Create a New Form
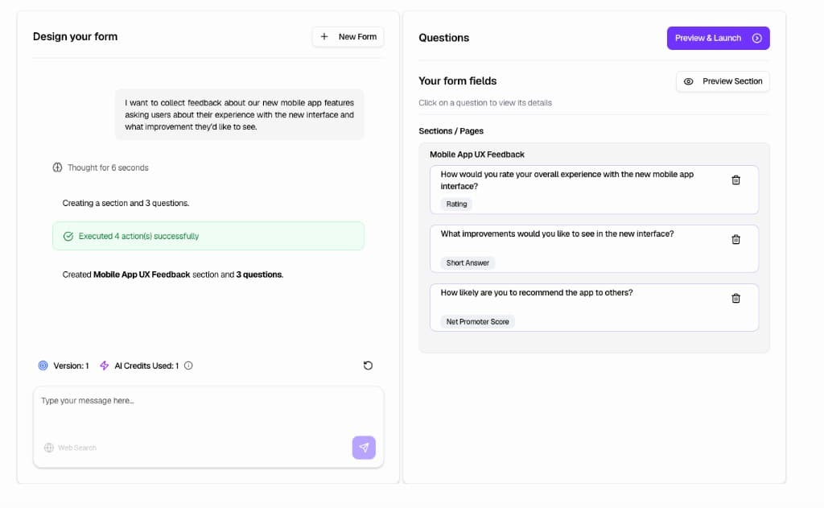824x508 pixels. tap(348, 36)
